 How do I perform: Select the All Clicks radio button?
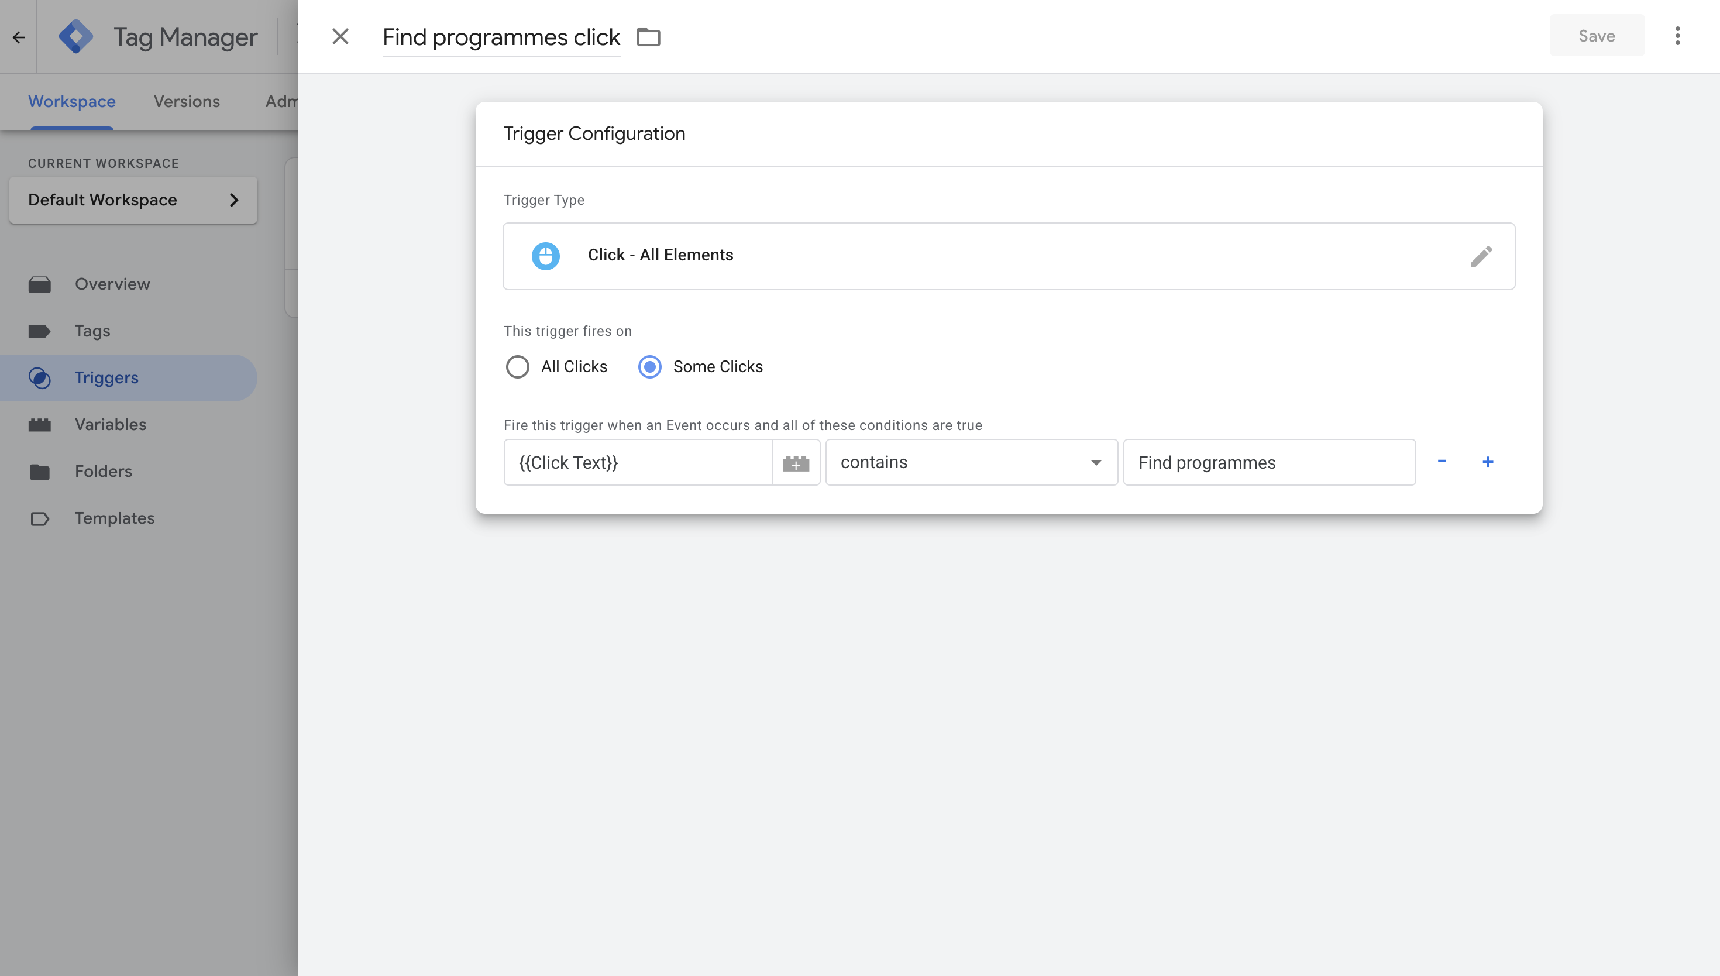point(517,367)
